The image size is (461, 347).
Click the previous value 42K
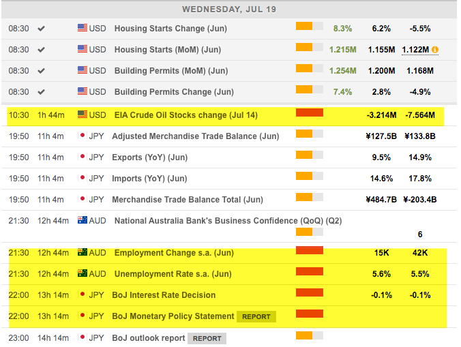tap(420, 253)
